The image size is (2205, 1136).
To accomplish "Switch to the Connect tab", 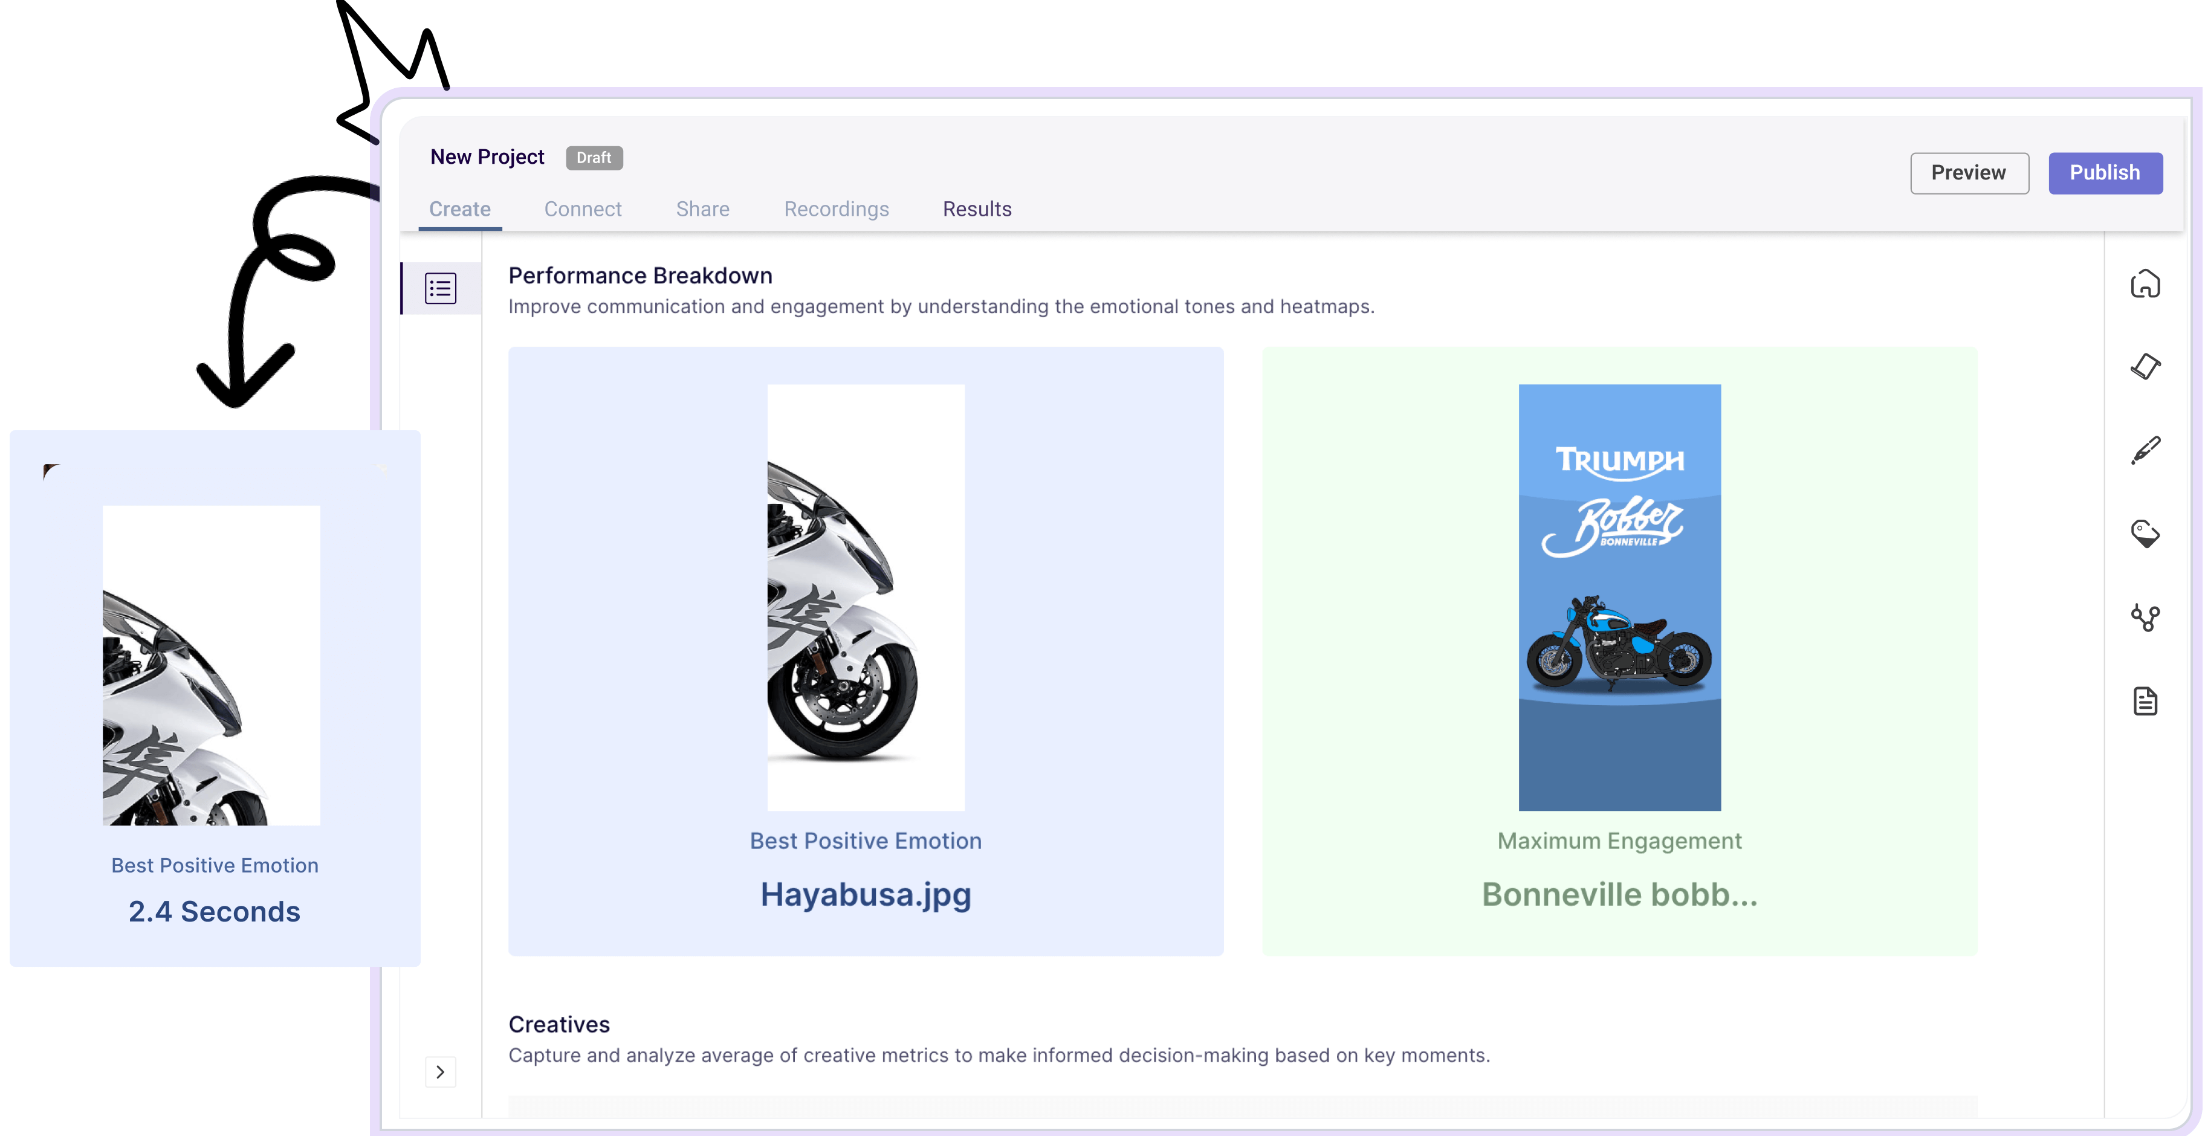I will click(583, 208).
